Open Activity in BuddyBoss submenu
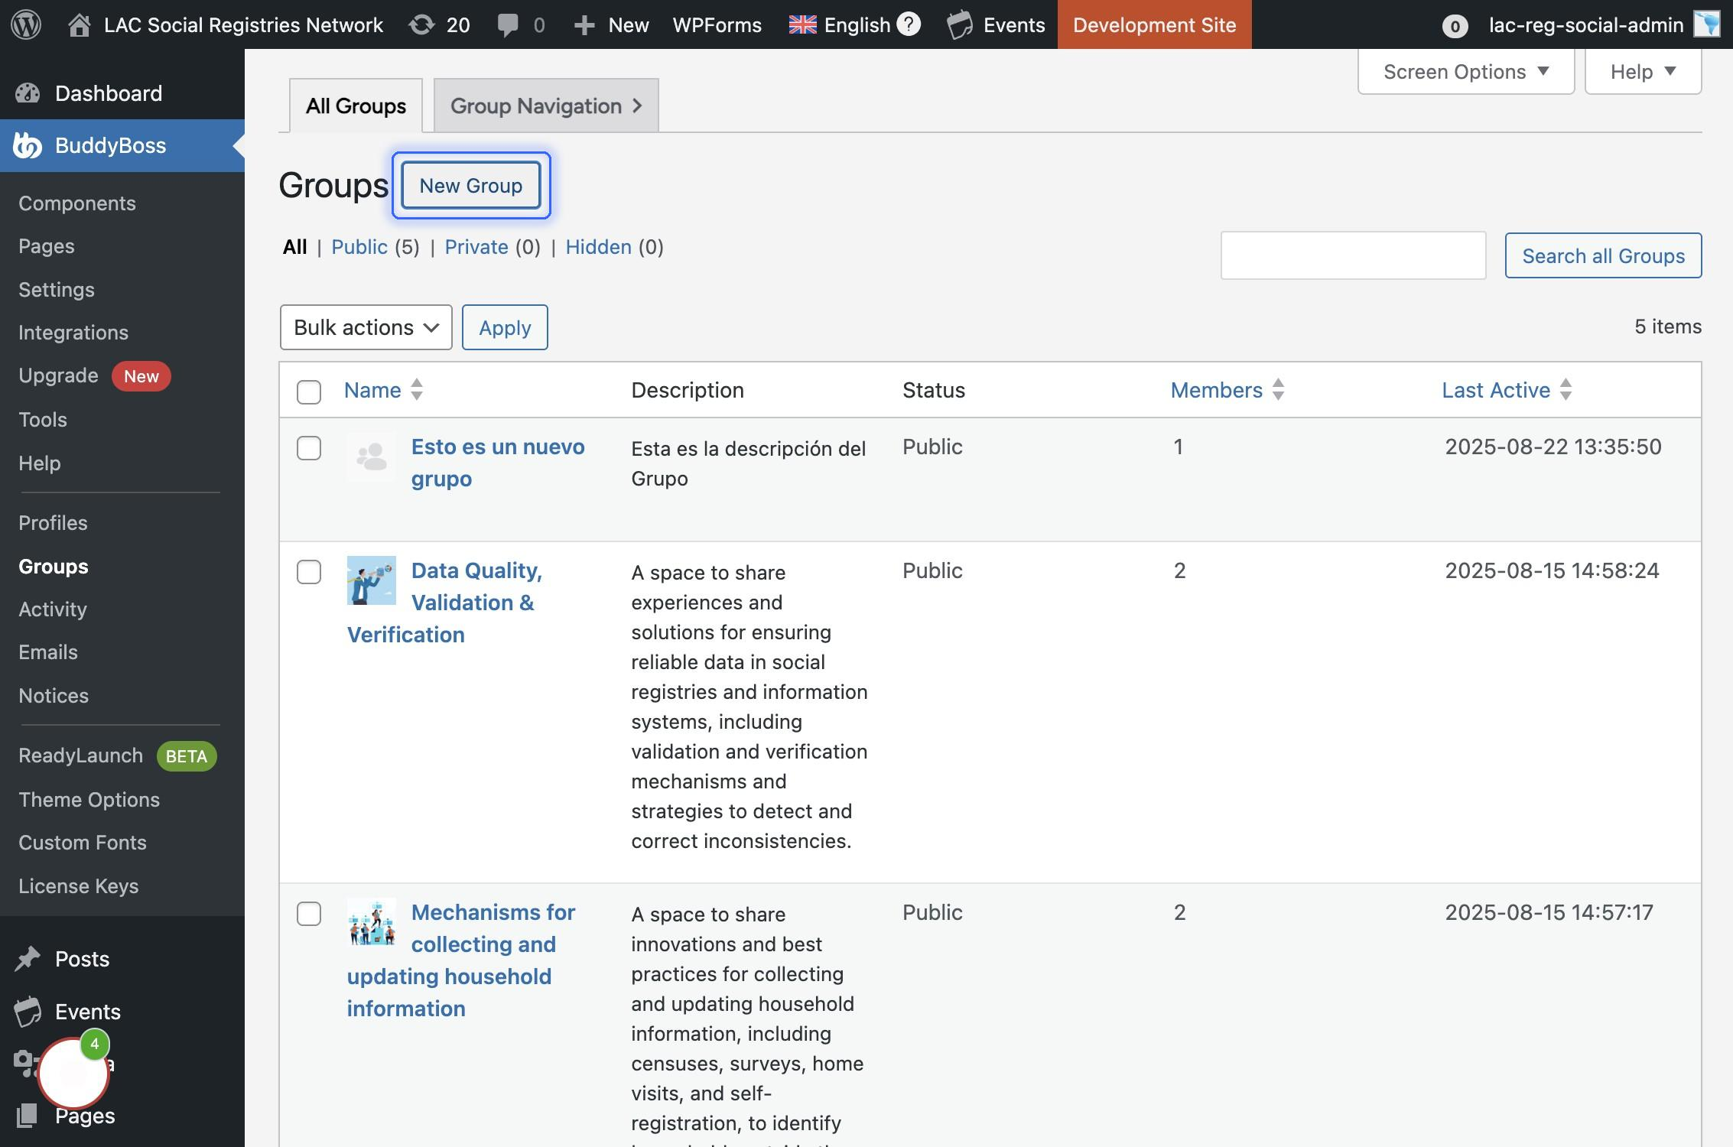 coord(53,609)
